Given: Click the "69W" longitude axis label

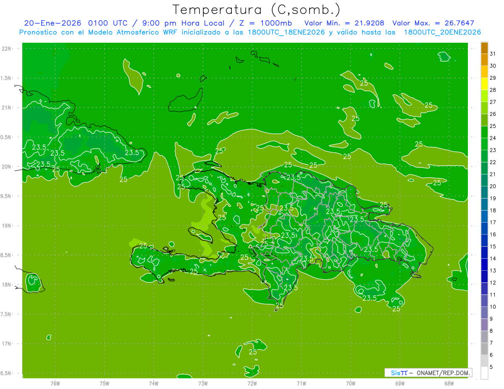Looking at the screenshot, I should (400, 383).
